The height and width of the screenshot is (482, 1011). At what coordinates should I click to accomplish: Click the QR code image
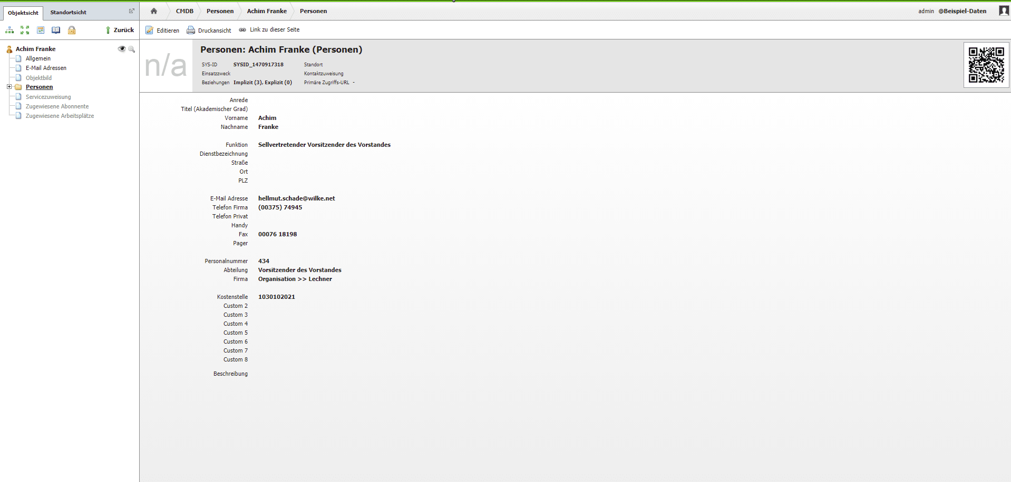(x=986, y=65)
